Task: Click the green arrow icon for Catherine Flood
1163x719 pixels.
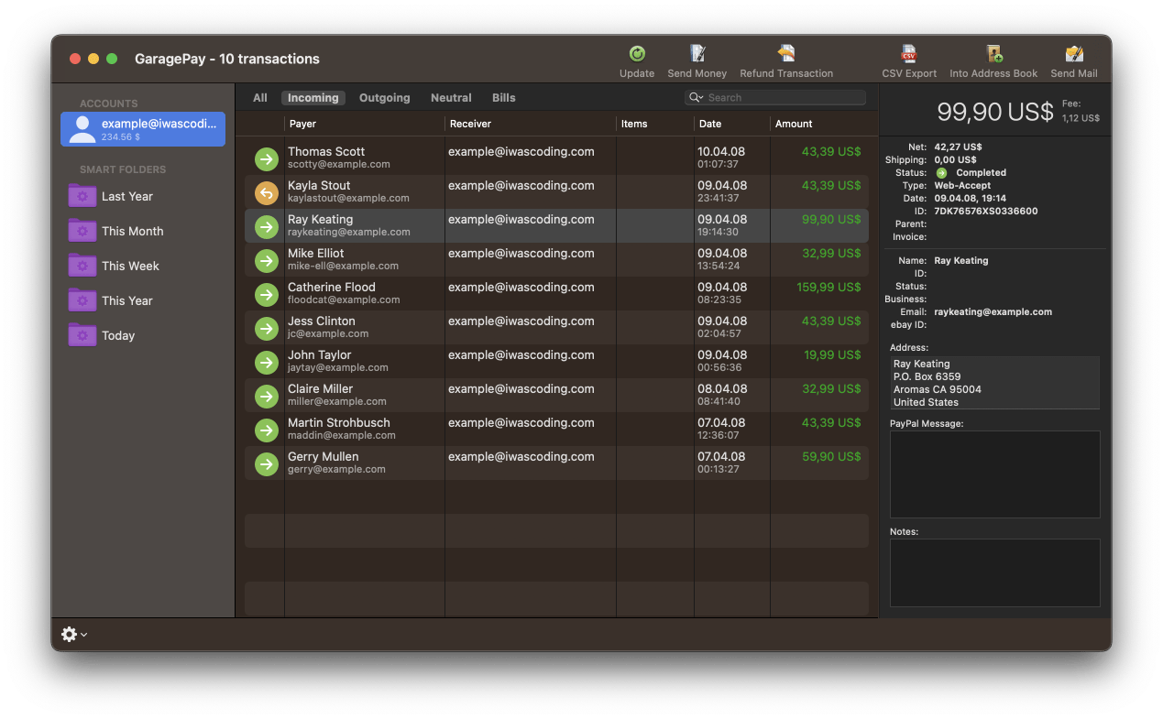Action: click(267, 295)
